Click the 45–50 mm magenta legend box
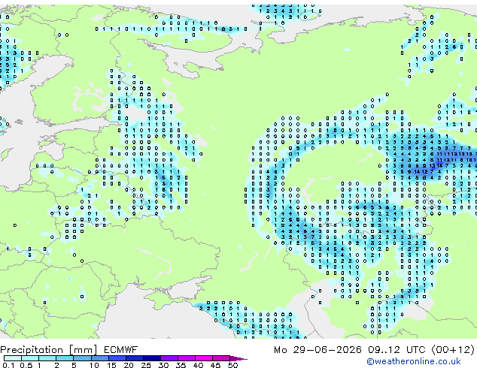 pos(221,358)
